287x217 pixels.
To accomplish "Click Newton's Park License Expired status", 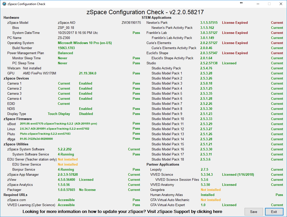I will 235,23.
